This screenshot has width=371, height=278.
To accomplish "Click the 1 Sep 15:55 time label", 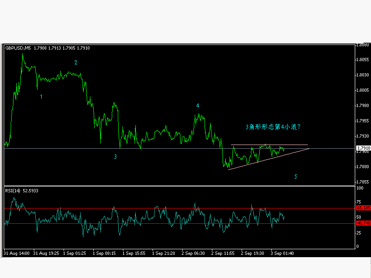I will (134, 253).
